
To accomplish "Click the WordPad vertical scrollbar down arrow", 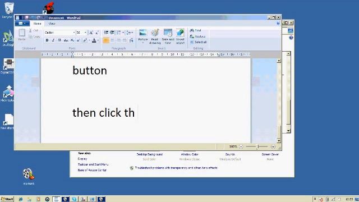I will (x=279, y=141).
